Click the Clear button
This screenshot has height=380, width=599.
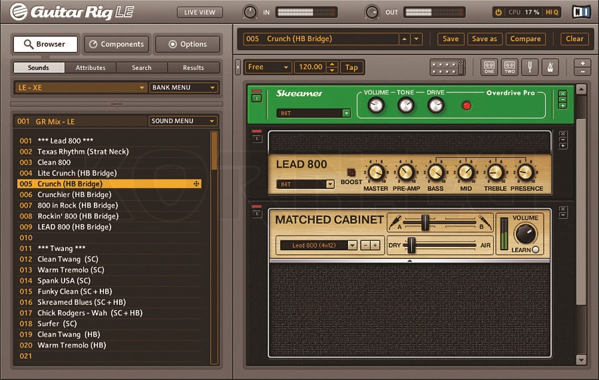tap(574, 39)
